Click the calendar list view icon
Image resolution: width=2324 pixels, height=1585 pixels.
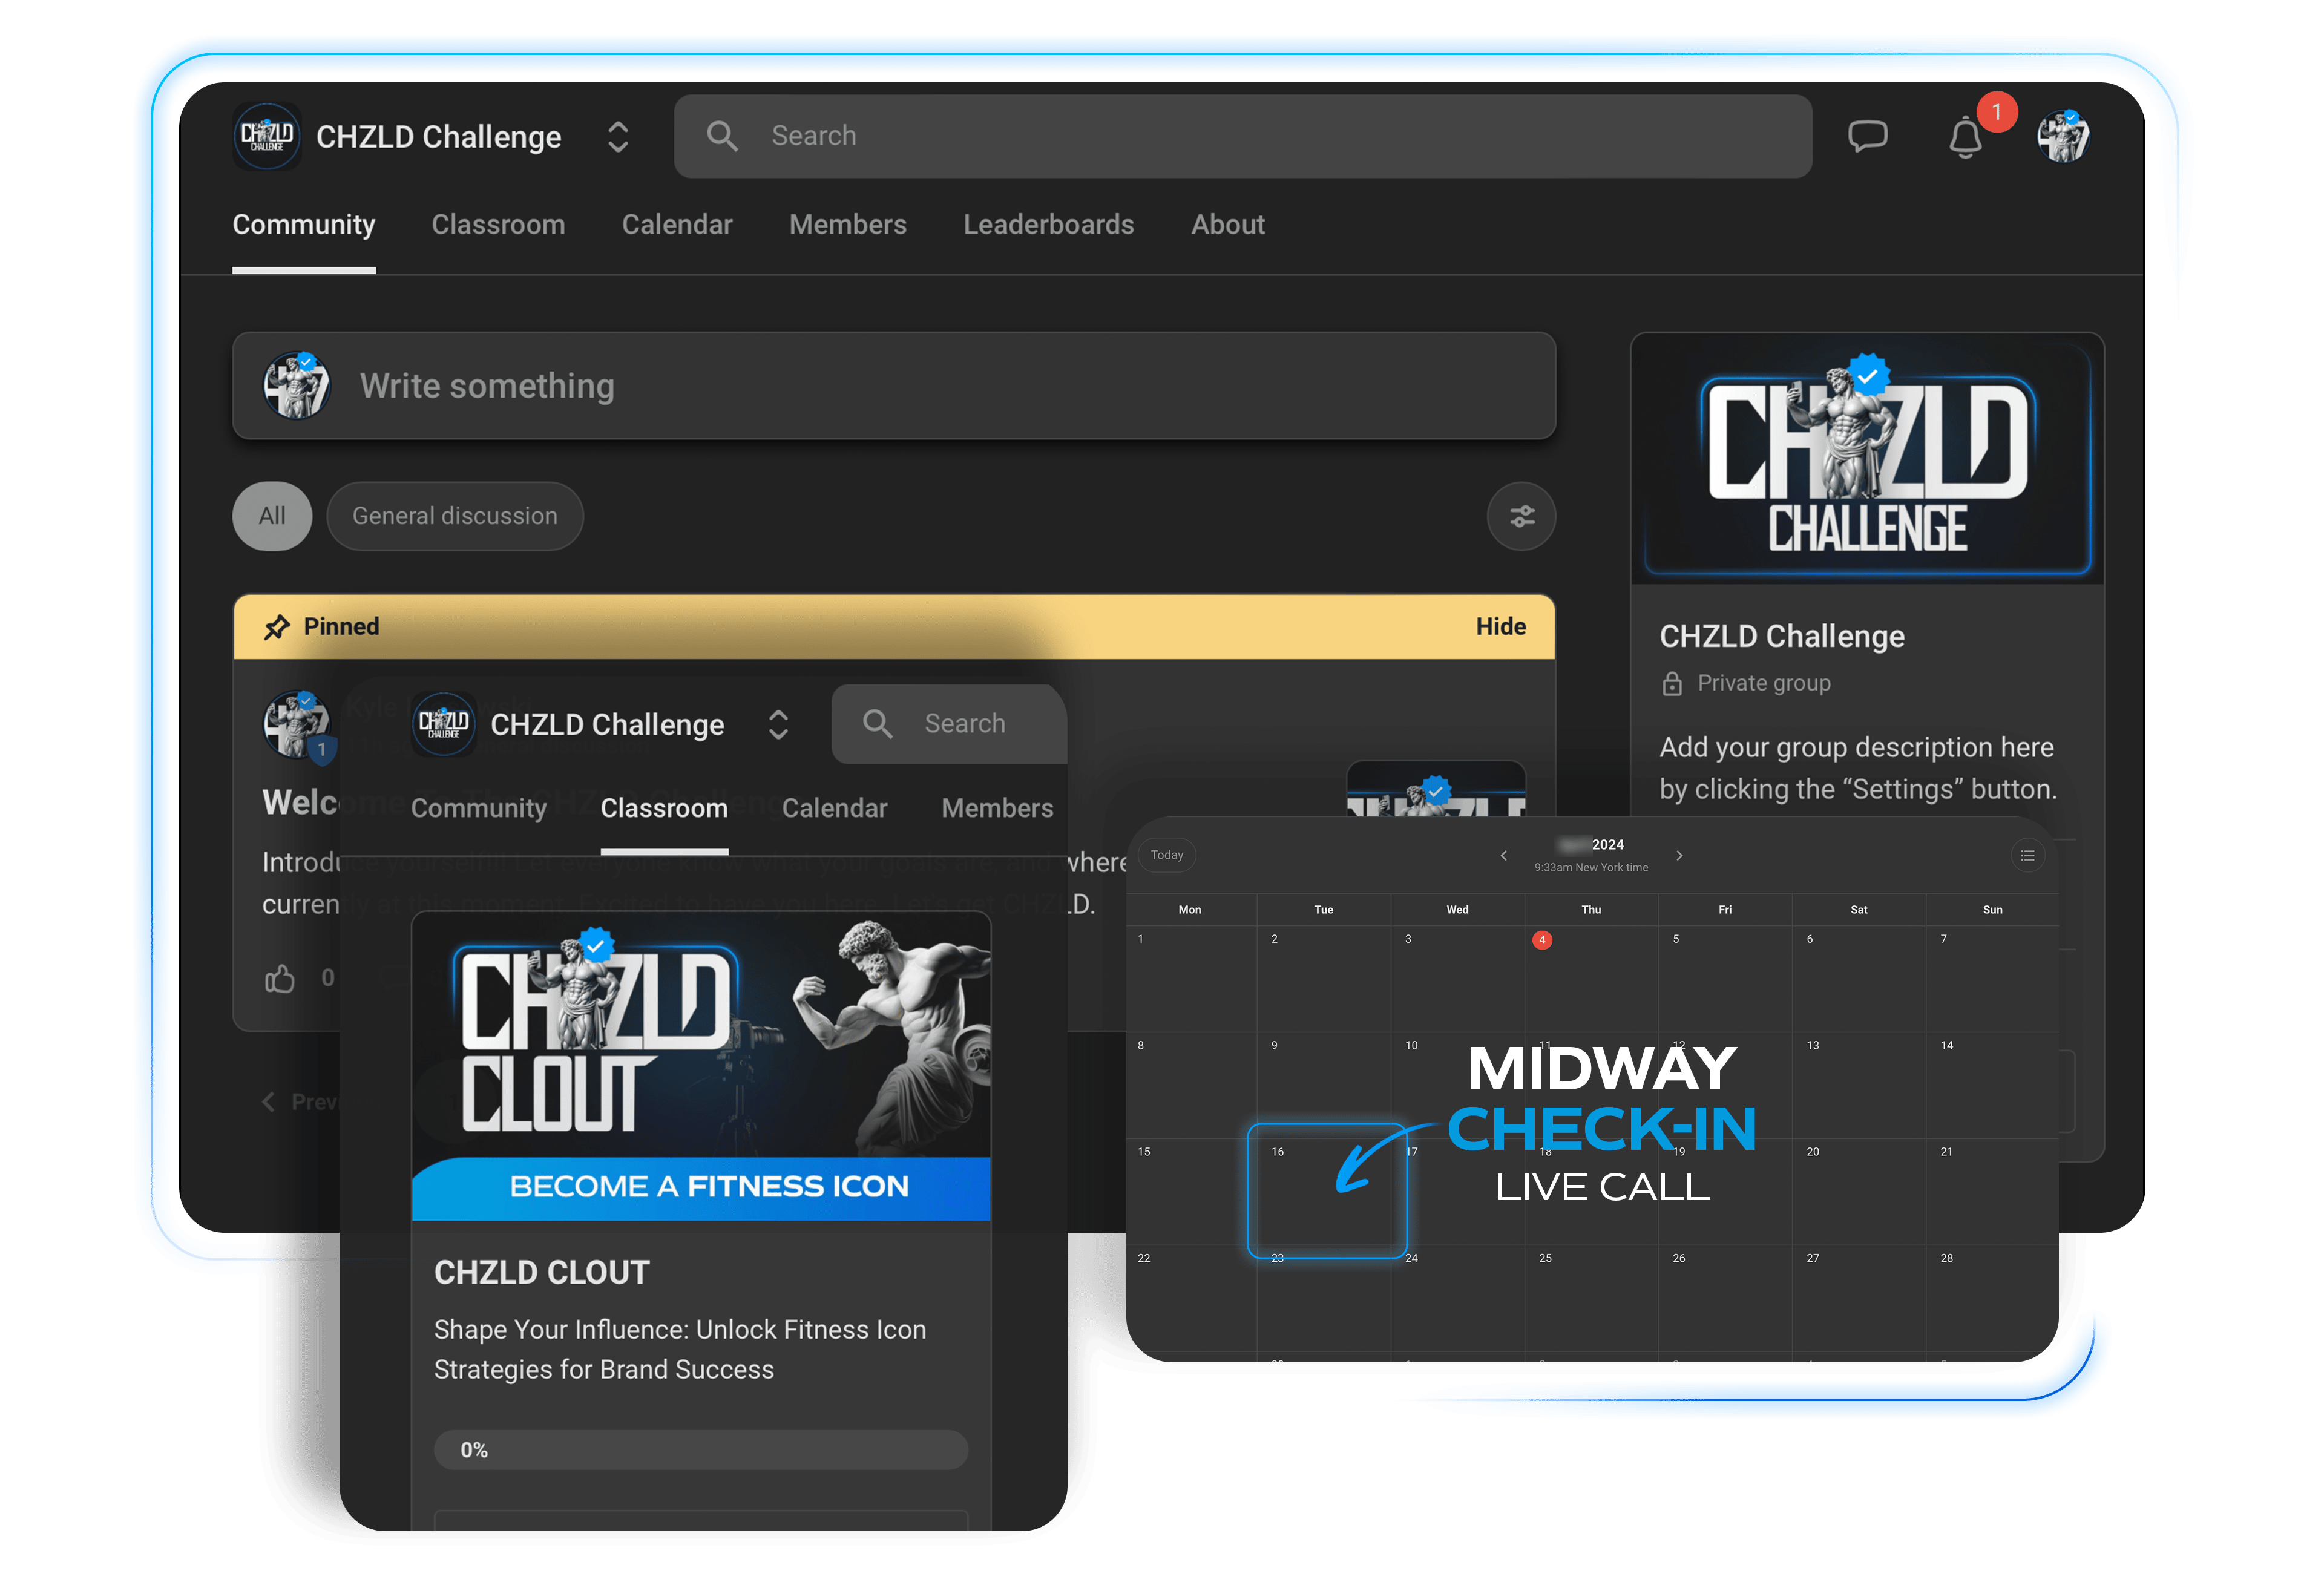(x=2027, y=855)
